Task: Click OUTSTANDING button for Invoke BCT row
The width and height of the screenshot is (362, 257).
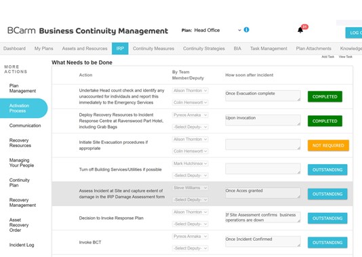Action: coord(327,243)
